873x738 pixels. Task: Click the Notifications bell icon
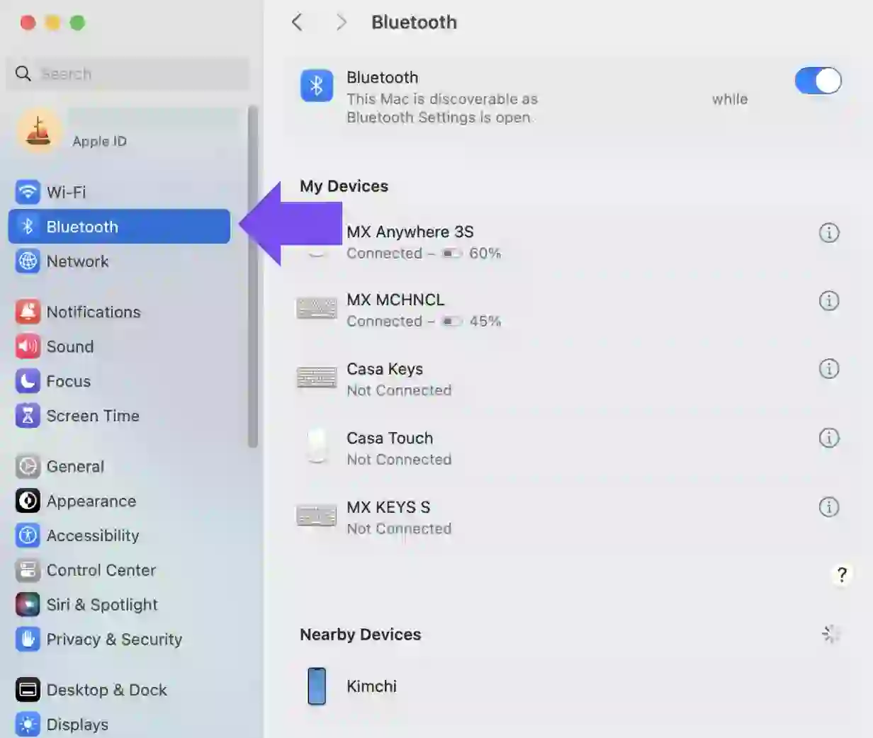(28, 312)
